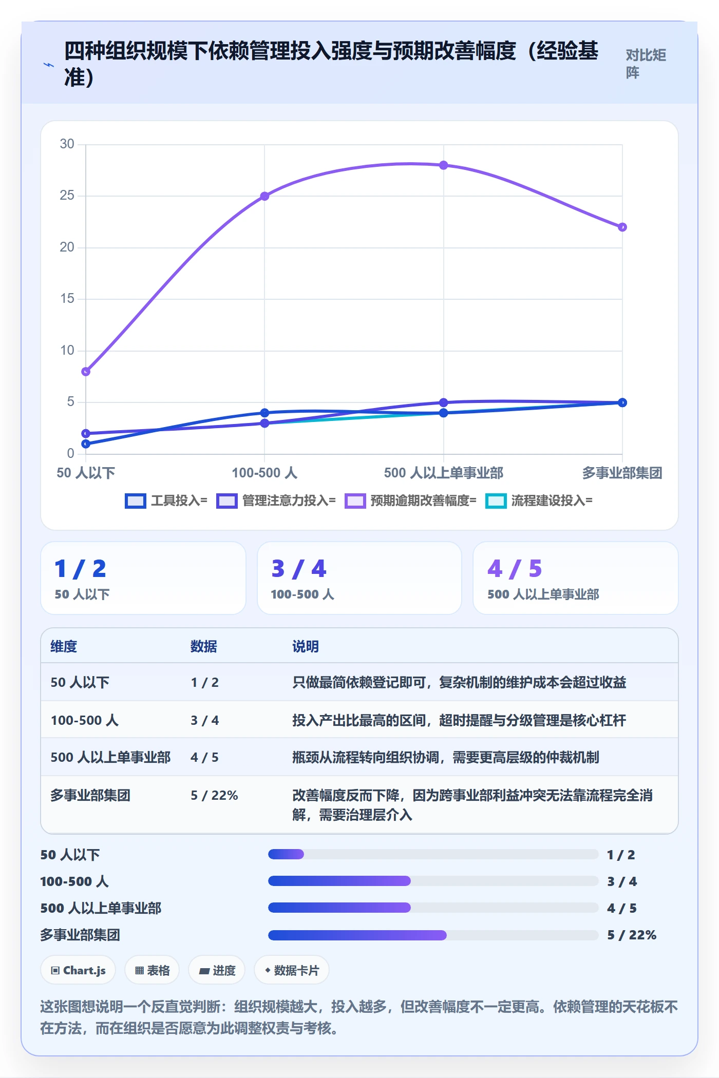The height and width of the screenshot is (1078, 719).
Task: Select the 多事业部集团 table row cell
Action: coord(90,795)
